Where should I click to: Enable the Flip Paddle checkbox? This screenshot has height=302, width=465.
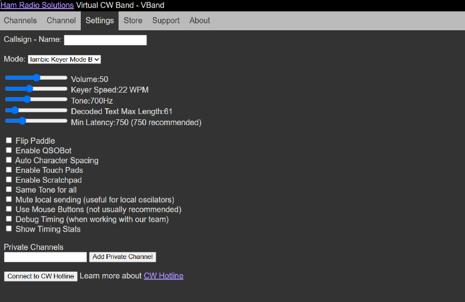9,140
